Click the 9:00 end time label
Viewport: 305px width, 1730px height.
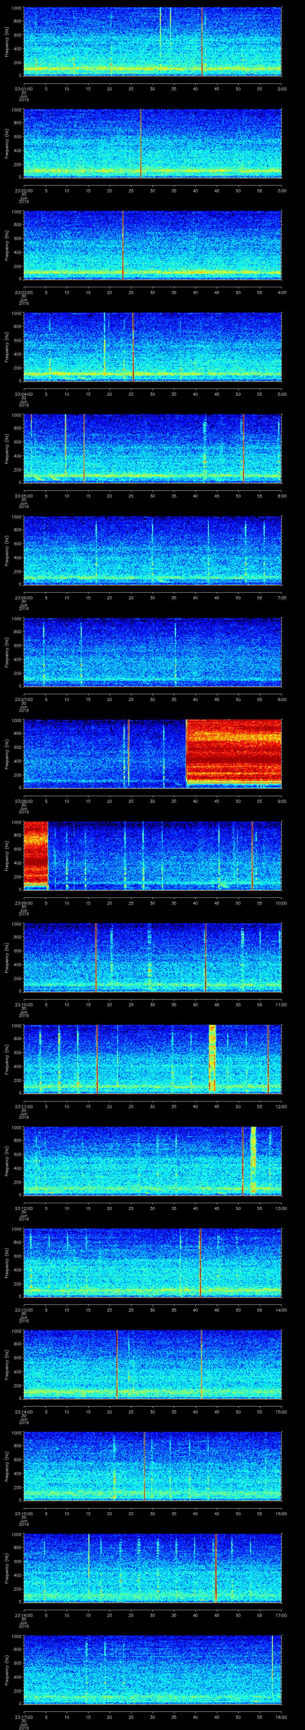[x=281, y=801]
